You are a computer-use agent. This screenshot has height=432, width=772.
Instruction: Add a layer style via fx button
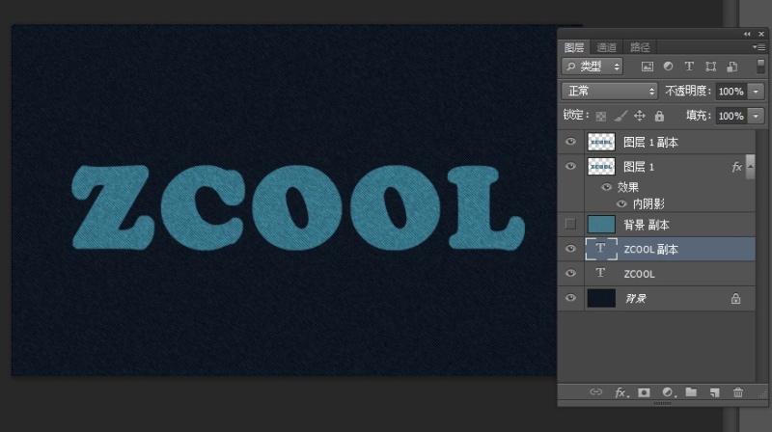[621, 392]
